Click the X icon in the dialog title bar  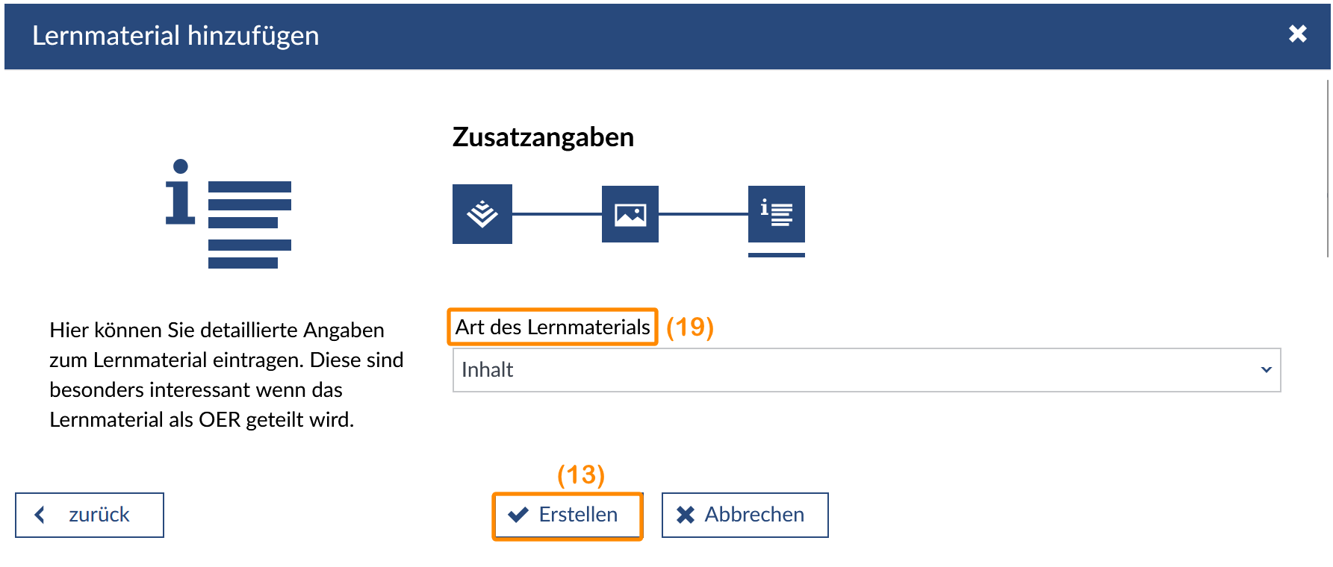(1299, 34)
